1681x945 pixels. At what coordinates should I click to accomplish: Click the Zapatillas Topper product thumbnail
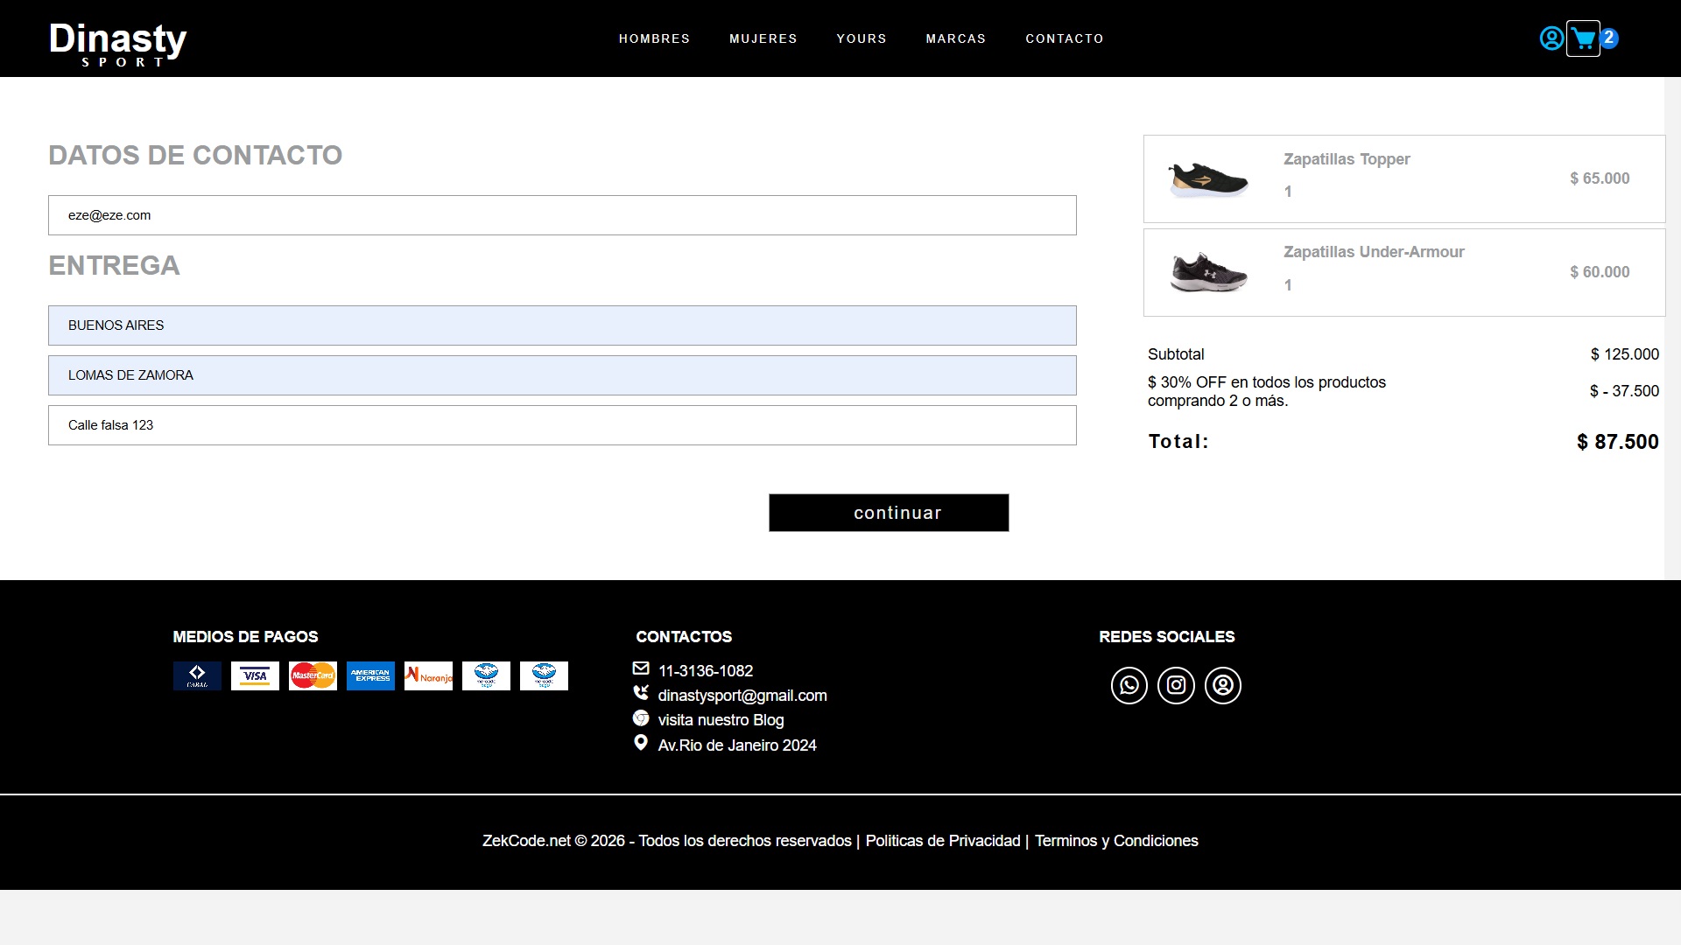(1209, 179)
